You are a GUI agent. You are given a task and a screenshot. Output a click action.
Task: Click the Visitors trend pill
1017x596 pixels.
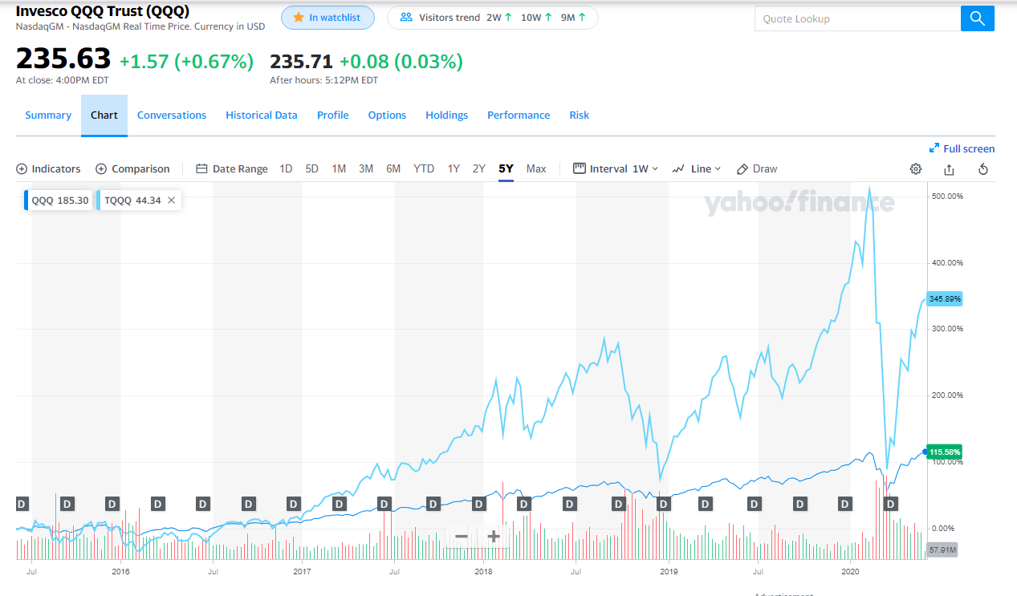[493, 18]
